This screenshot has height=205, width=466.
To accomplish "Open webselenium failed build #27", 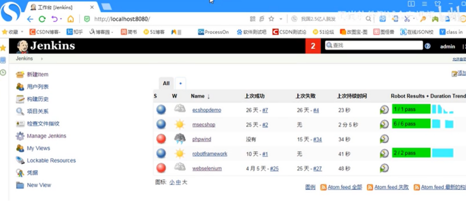I will tap(317, 169).
